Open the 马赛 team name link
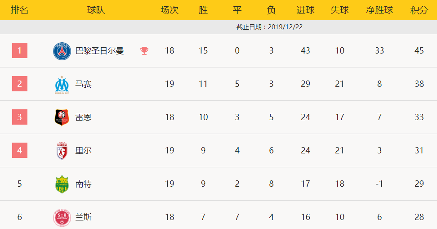This screenshot has height=229, width=437. click(83, 84)
